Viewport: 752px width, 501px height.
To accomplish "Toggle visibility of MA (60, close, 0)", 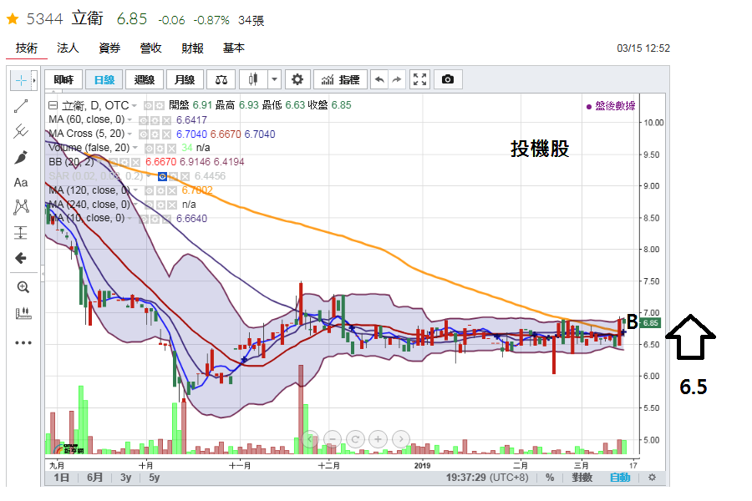I will click(144, 120).
